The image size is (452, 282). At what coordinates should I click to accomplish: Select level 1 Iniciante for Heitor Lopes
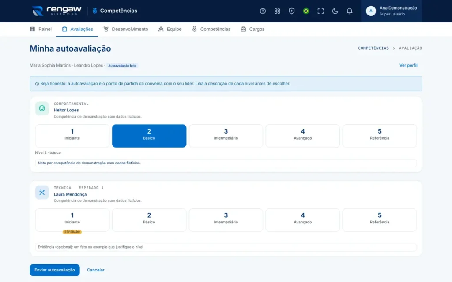coord(72,136)
